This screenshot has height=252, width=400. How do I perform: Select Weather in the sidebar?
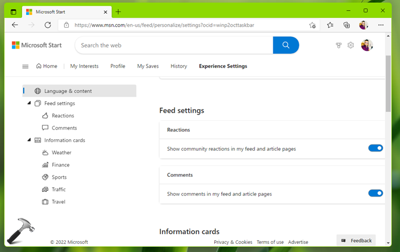tap(61, 153)
